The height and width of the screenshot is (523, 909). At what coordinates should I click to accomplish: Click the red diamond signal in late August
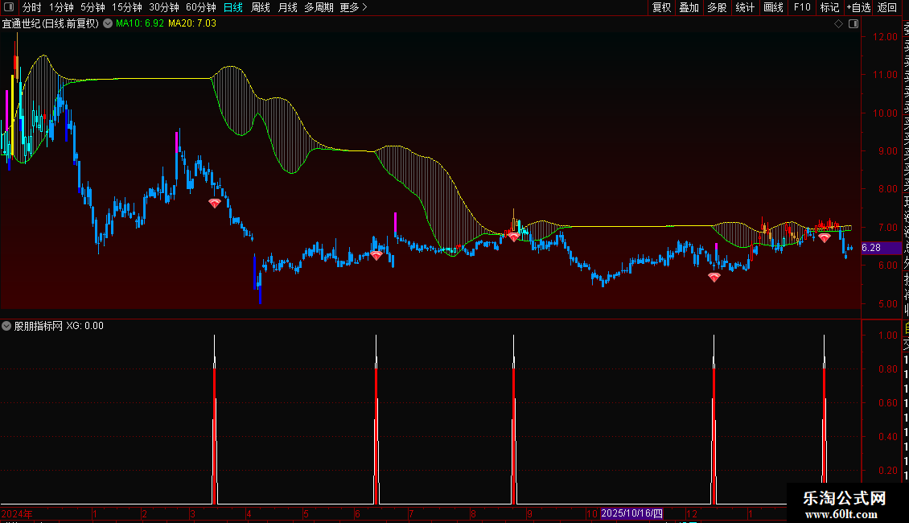click(x=514, y=237)
